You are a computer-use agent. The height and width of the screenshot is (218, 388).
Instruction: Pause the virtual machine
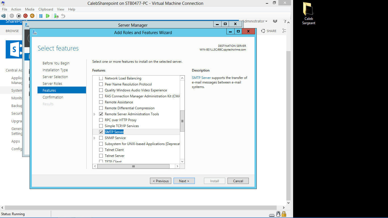pos(41,16)
